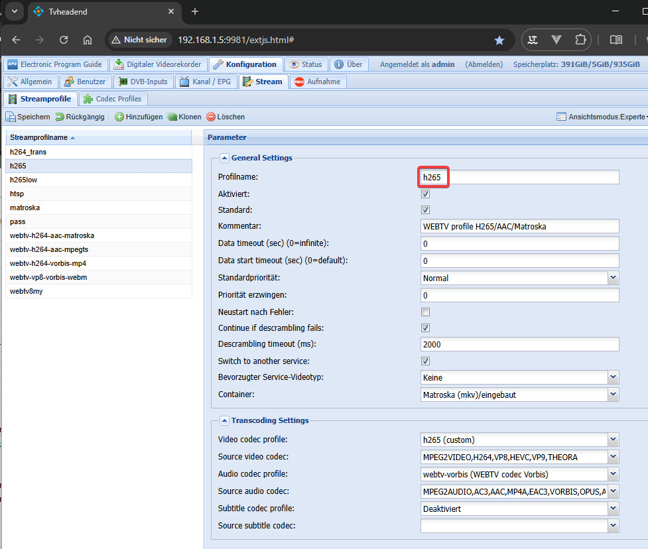
Task: Open the Digitaler Videorekorder tab
Action: tap(158, 64)
